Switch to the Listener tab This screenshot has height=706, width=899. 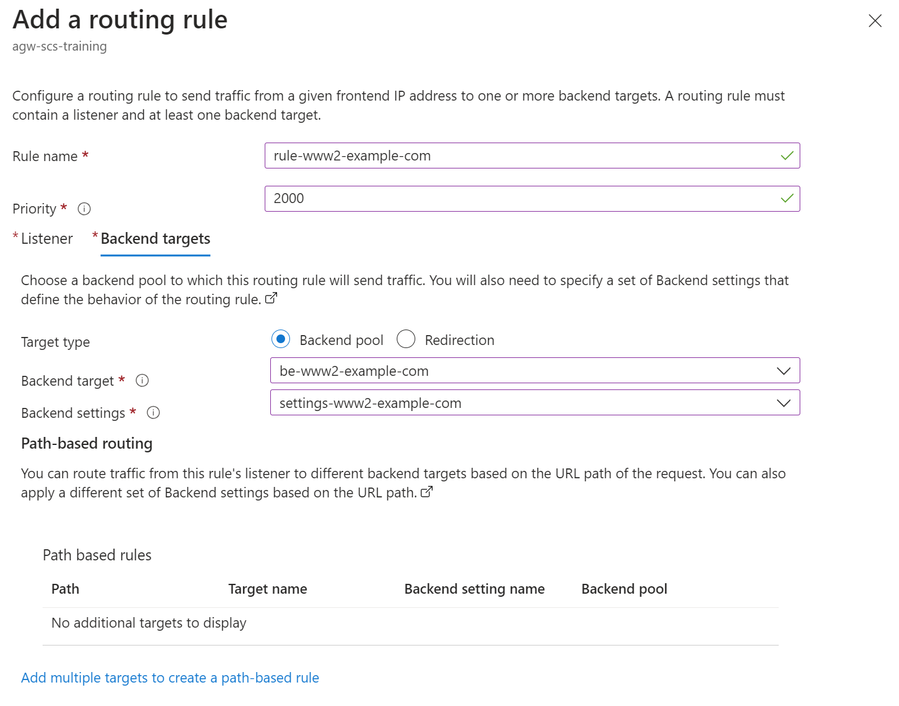point(47,239)
